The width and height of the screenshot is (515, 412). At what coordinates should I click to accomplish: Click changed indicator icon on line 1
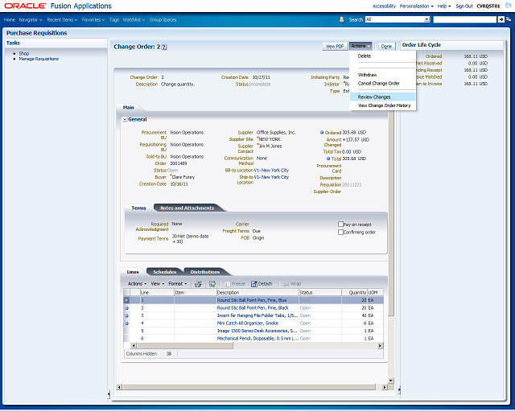[126, 300]
